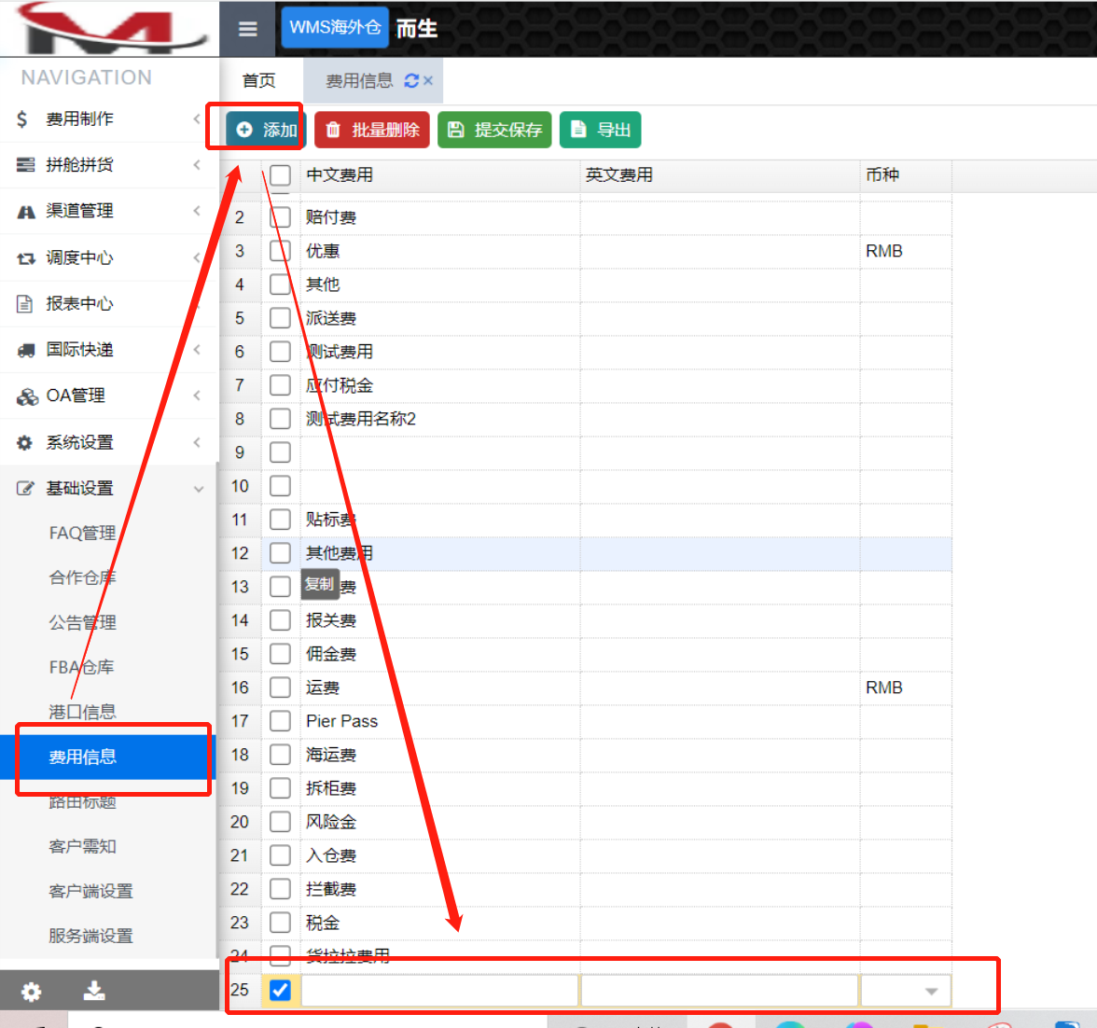
Task: Switch to the 费用信息 tab
Action: click(360, 81)
